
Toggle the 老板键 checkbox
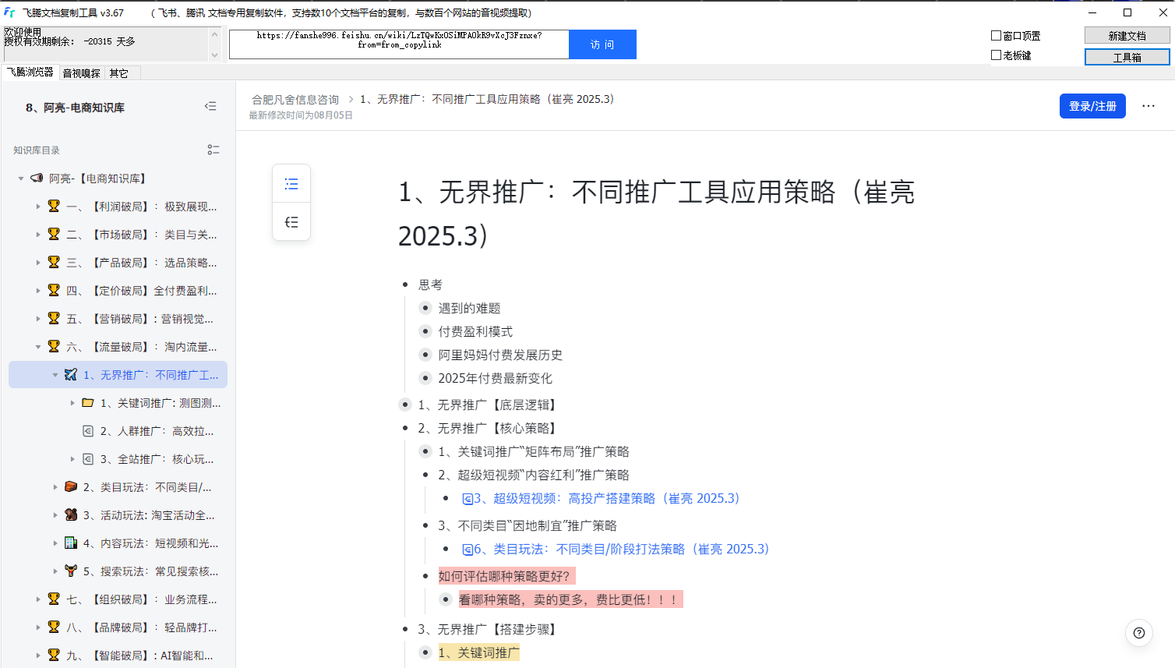click(x=996, y=55)
